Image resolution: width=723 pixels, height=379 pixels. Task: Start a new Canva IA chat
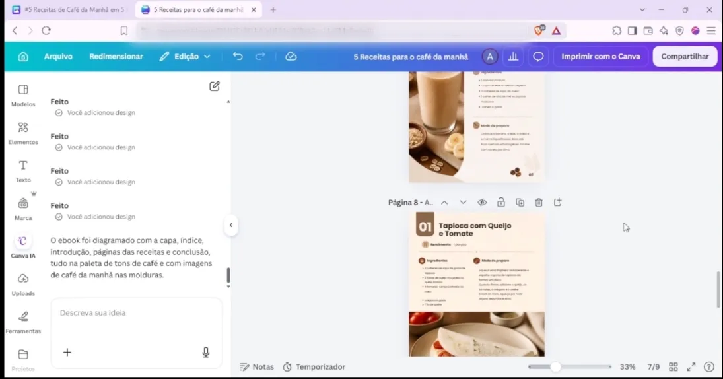(215, 86)
